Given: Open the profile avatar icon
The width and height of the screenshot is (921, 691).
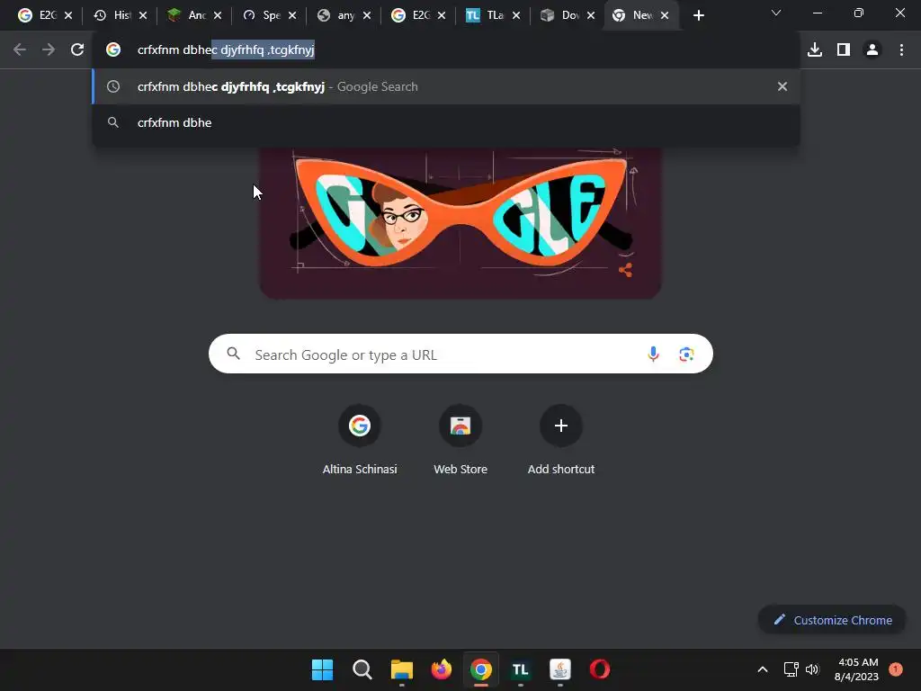Looking at the screenshot, I should click(x=872, y=50).
